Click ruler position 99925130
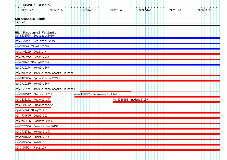The image size is (227, 160). pos(56,10)
